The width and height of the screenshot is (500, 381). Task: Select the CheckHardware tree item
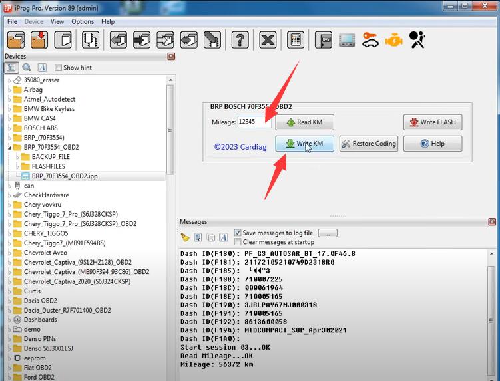click(46, 195)
